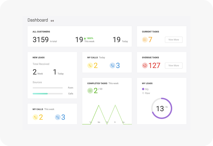Open the 3159 total customers count
This screenshot has width=213, height=146.
pyautogui.click(x=41, y=40)
